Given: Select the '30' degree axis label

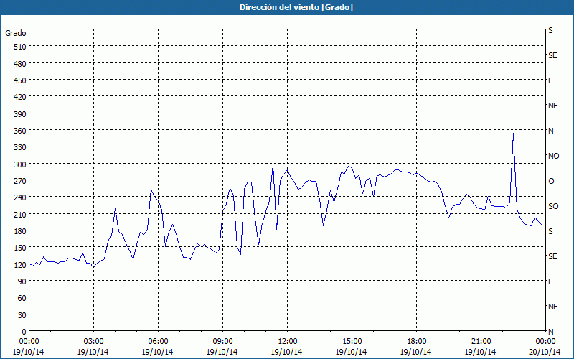Looking at the screenshot, I should [x=22, y=315].
